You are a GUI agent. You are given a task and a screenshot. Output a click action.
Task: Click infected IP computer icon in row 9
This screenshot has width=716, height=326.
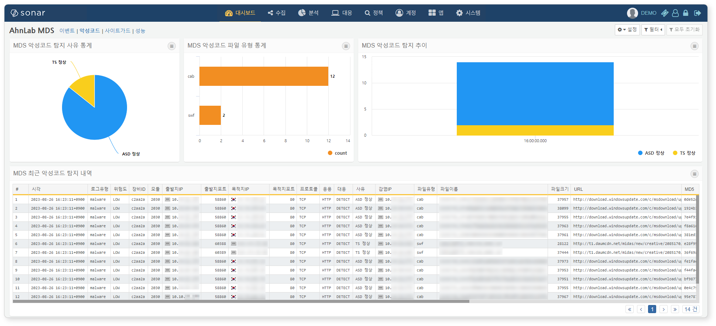click(381, 270)
